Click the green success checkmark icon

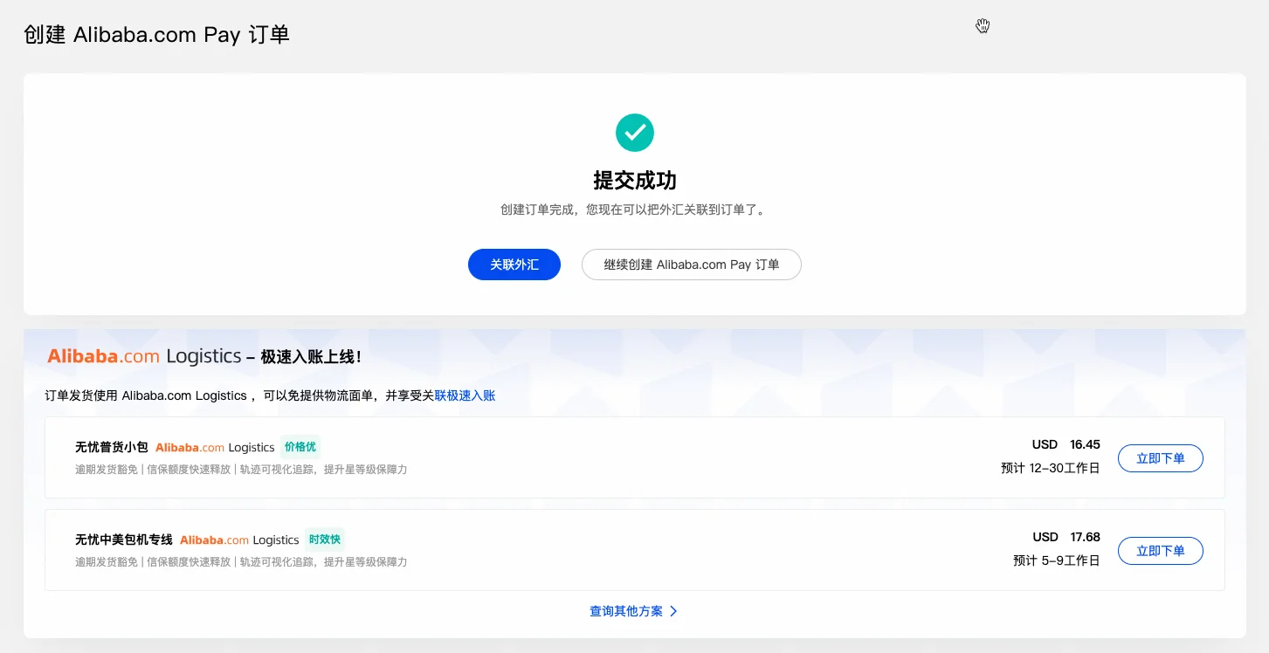(x=635, y=133)
